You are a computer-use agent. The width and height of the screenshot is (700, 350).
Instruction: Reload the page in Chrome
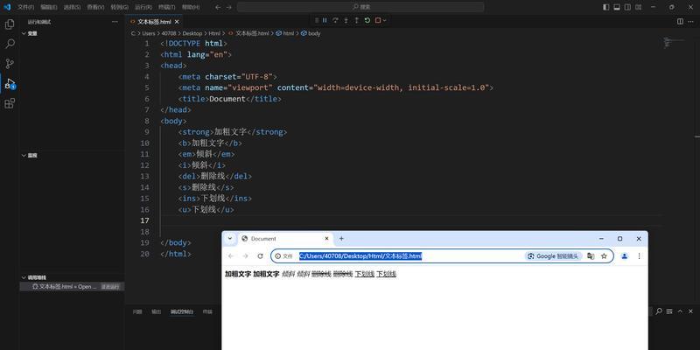260,256
